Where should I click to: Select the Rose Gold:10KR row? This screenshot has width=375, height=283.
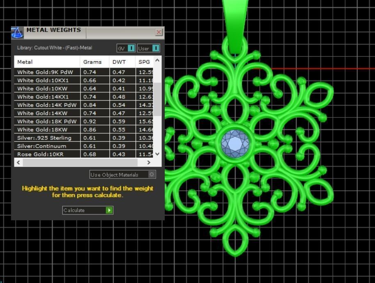[84, 154]
